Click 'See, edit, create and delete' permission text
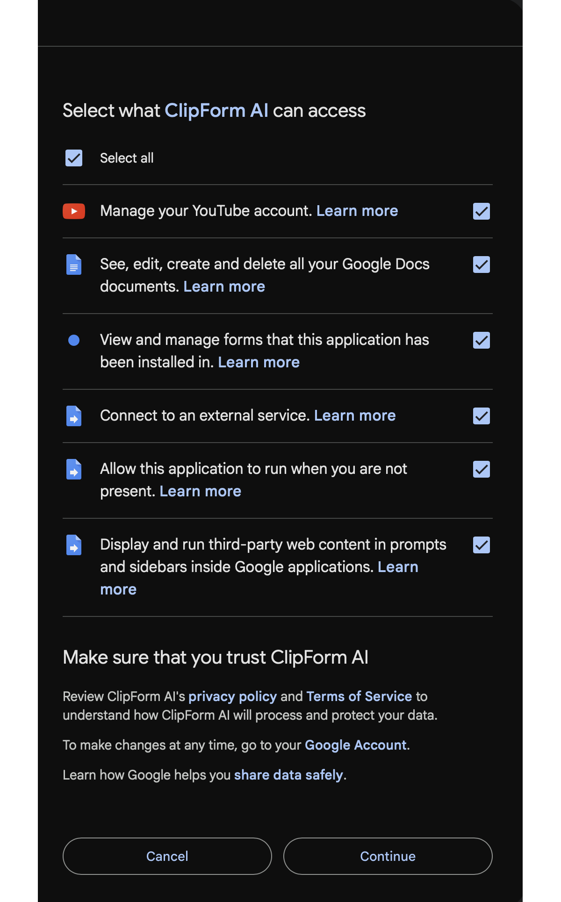 point(265,275)
